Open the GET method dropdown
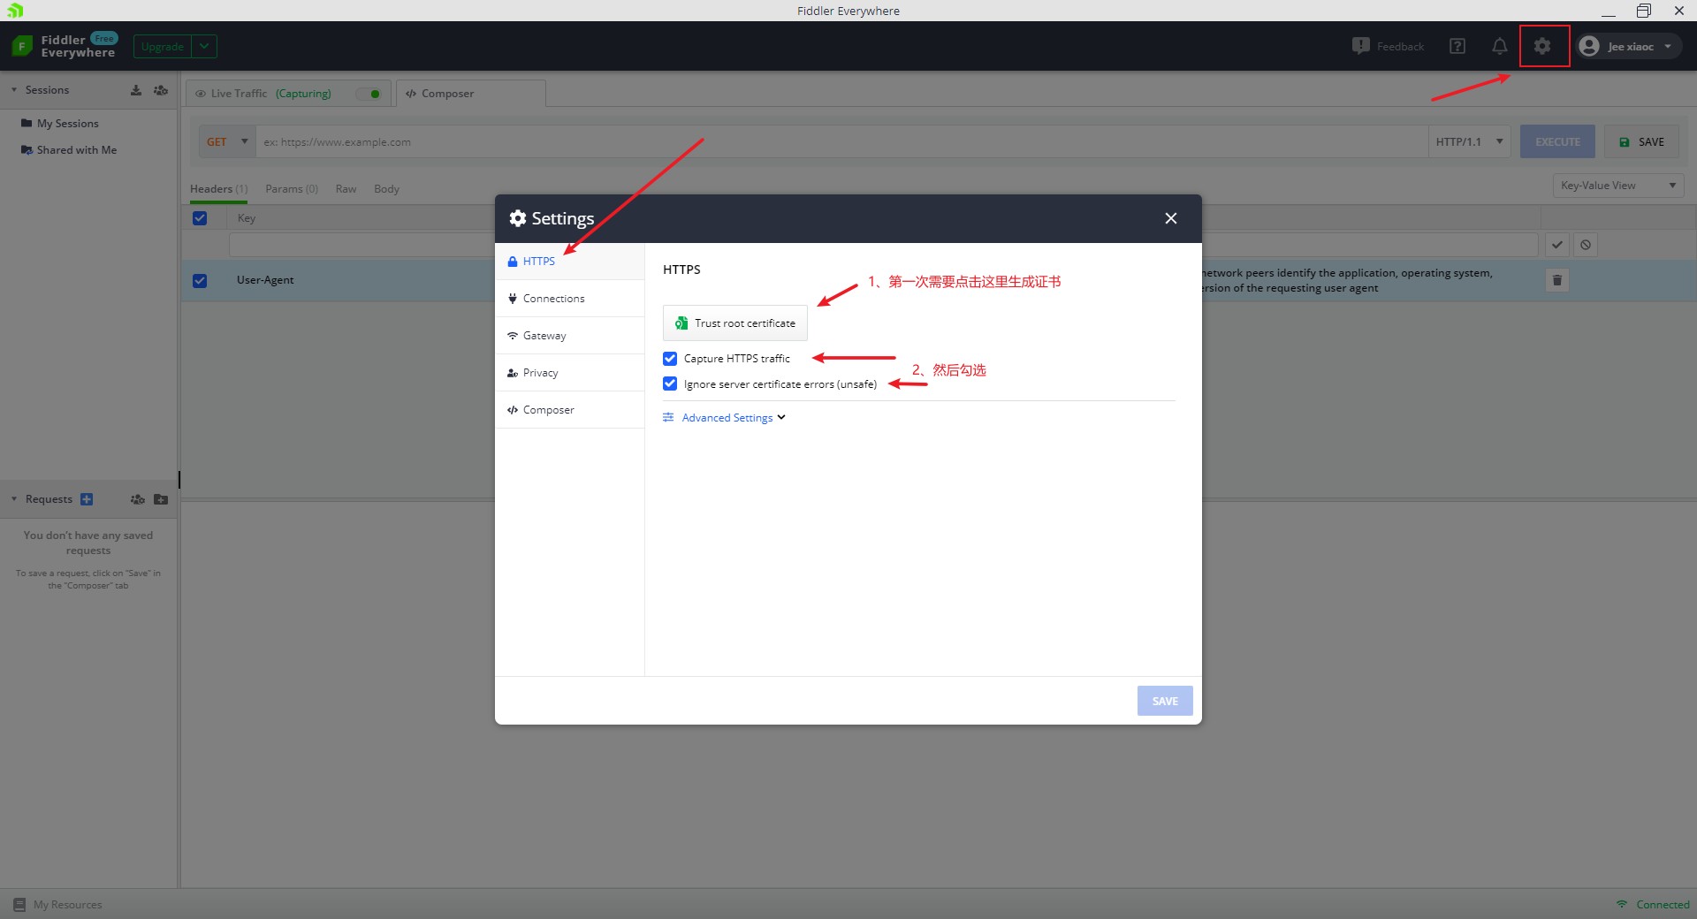Screen dimensions: 1697x919 (x=227, y=141)
